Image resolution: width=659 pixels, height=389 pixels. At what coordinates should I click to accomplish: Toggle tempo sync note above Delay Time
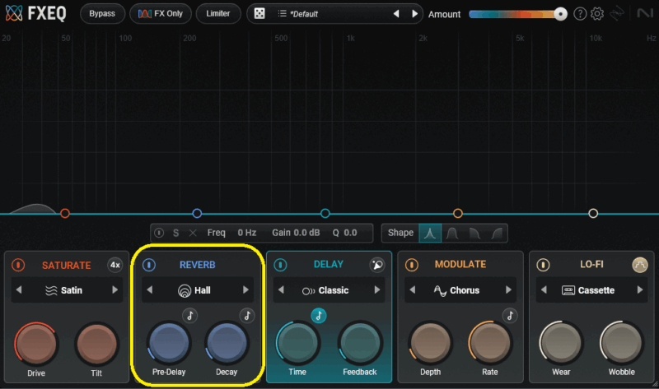tap(318, 315)
